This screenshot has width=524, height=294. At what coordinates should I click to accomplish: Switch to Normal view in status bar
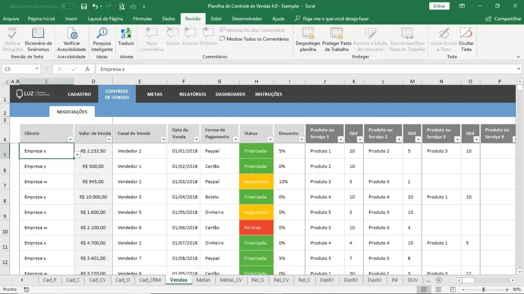click(423, 290)
